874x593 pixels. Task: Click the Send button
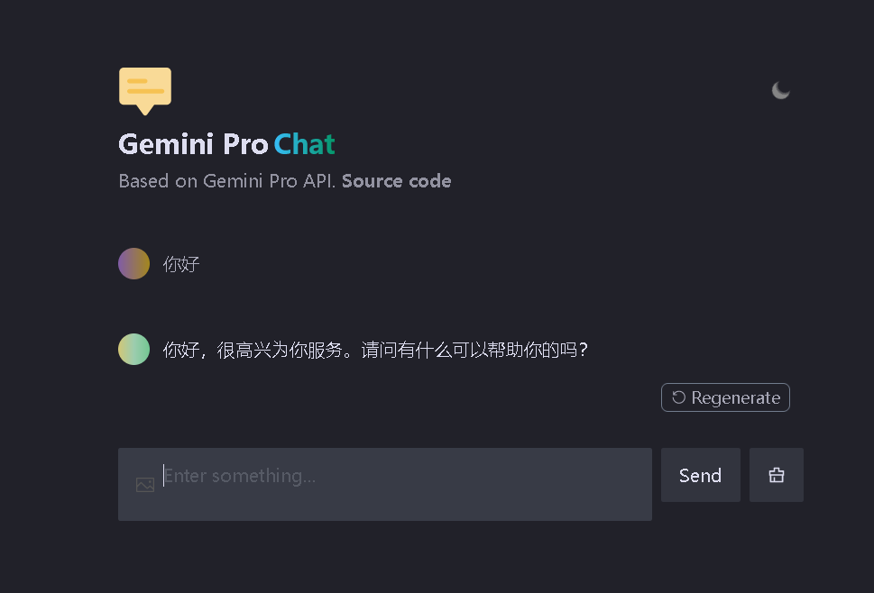coord(701,475)
